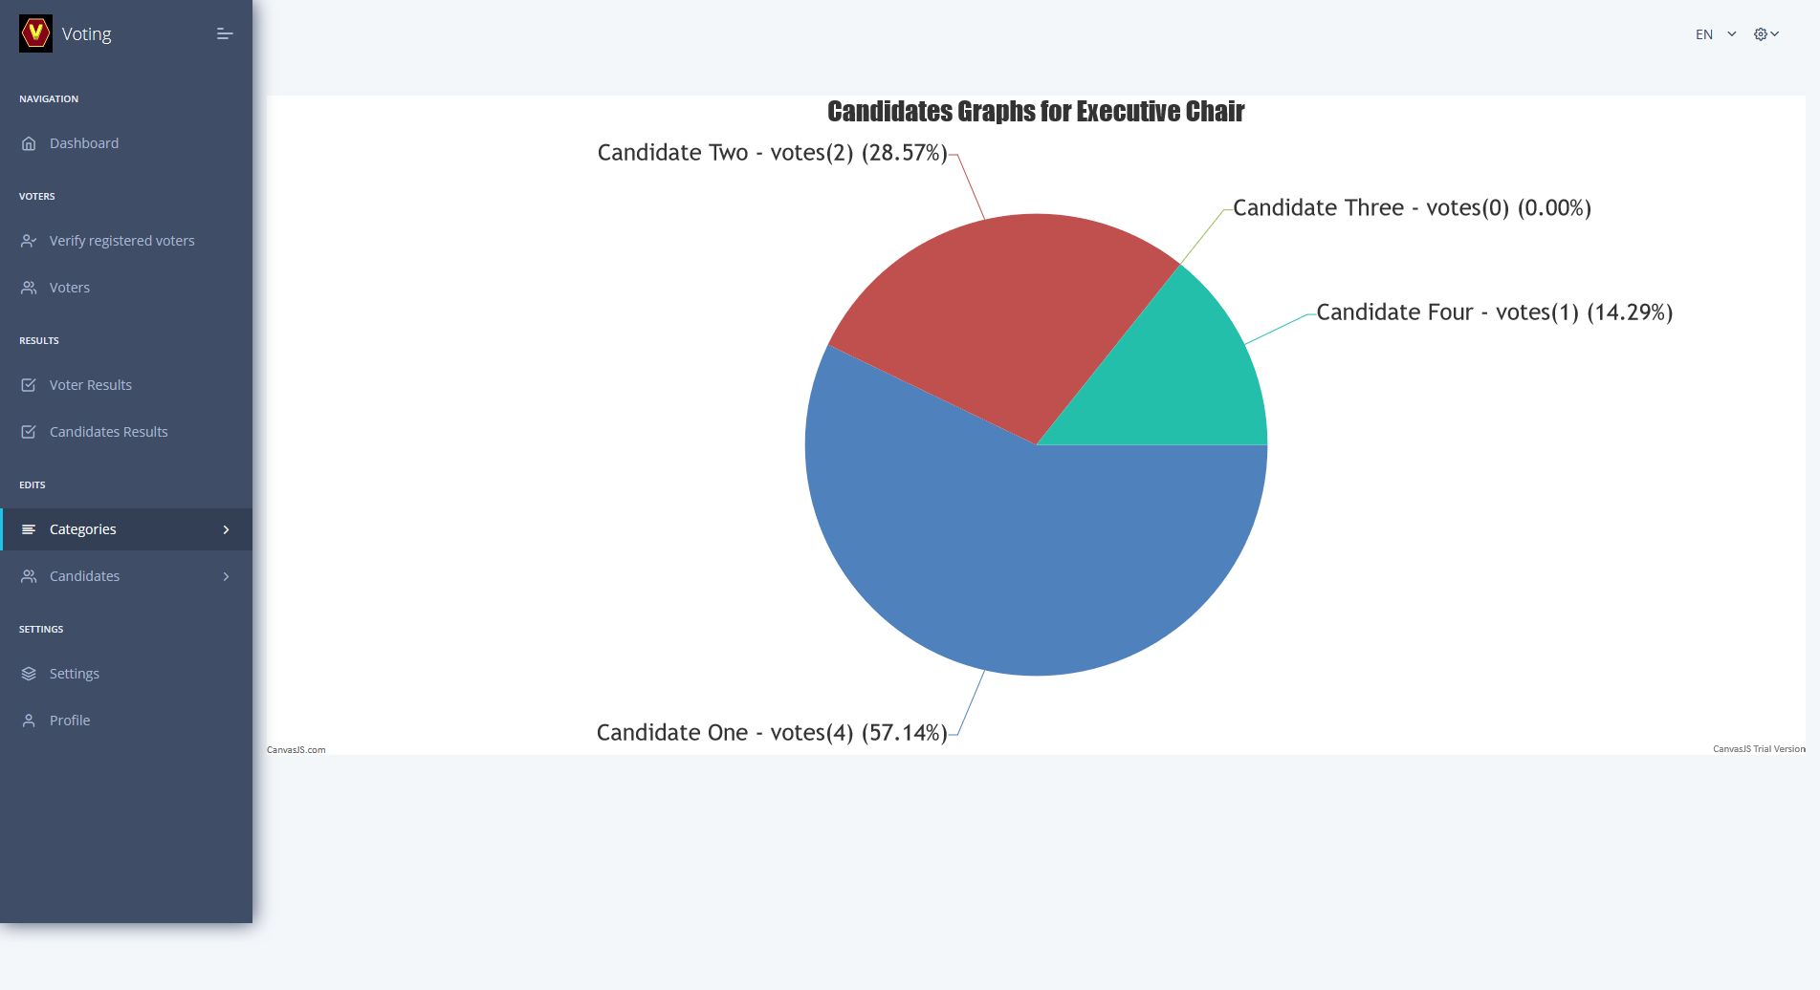Image resolution: width=1820 pixels, height=990 pixels.
Task: Click the Settings layers icon
Action: tap(29, 674)
